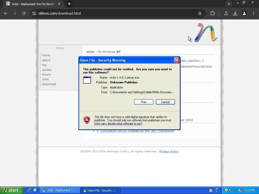Open the home menu link
The image size is (259, 194).
point(46,55)
